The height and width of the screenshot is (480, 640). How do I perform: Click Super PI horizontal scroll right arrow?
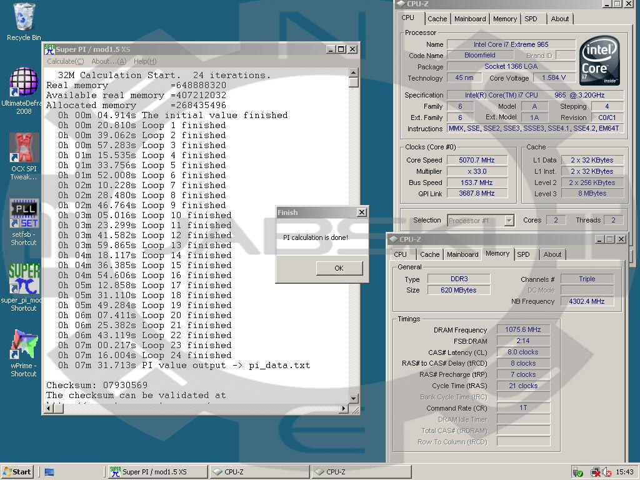point(344,408)
